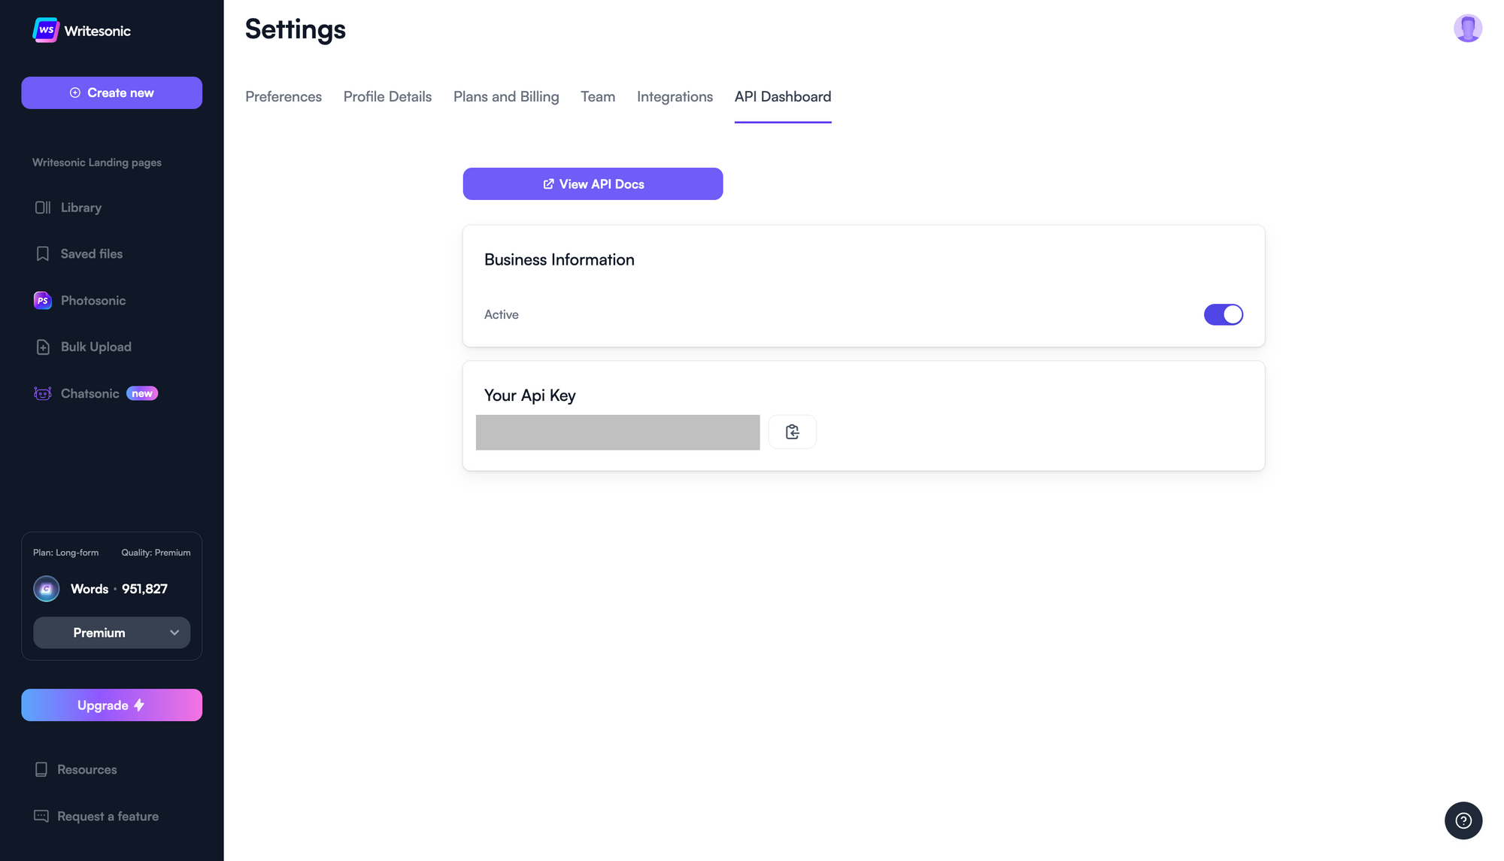Open Bulk Upload tool
Viewport: 1504px width, 861px height.
(x=96, y=347)
